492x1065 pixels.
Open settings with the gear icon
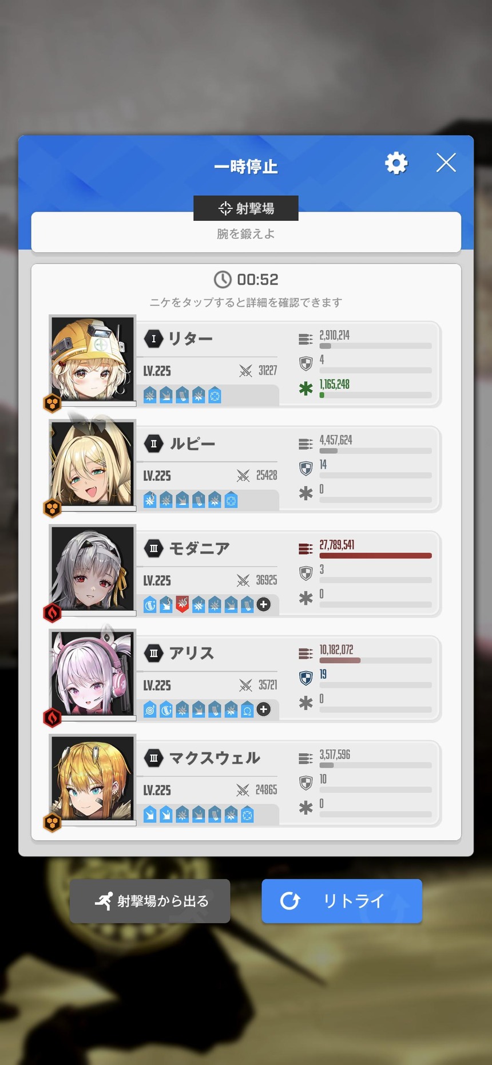tap(396, 163)
